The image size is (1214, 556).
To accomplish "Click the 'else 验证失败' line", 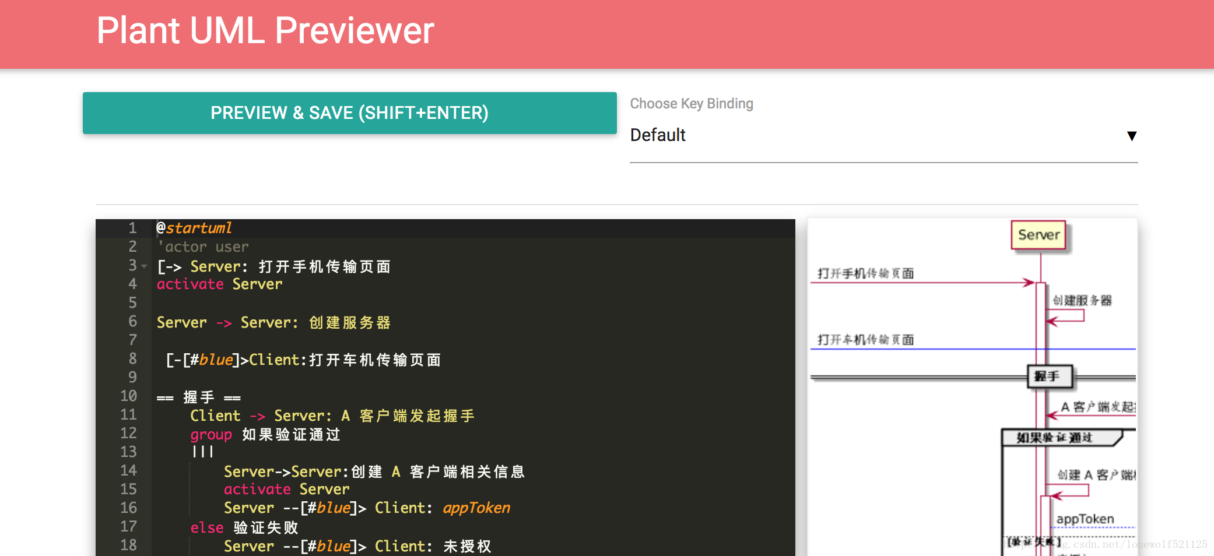I will coord(244,527).
